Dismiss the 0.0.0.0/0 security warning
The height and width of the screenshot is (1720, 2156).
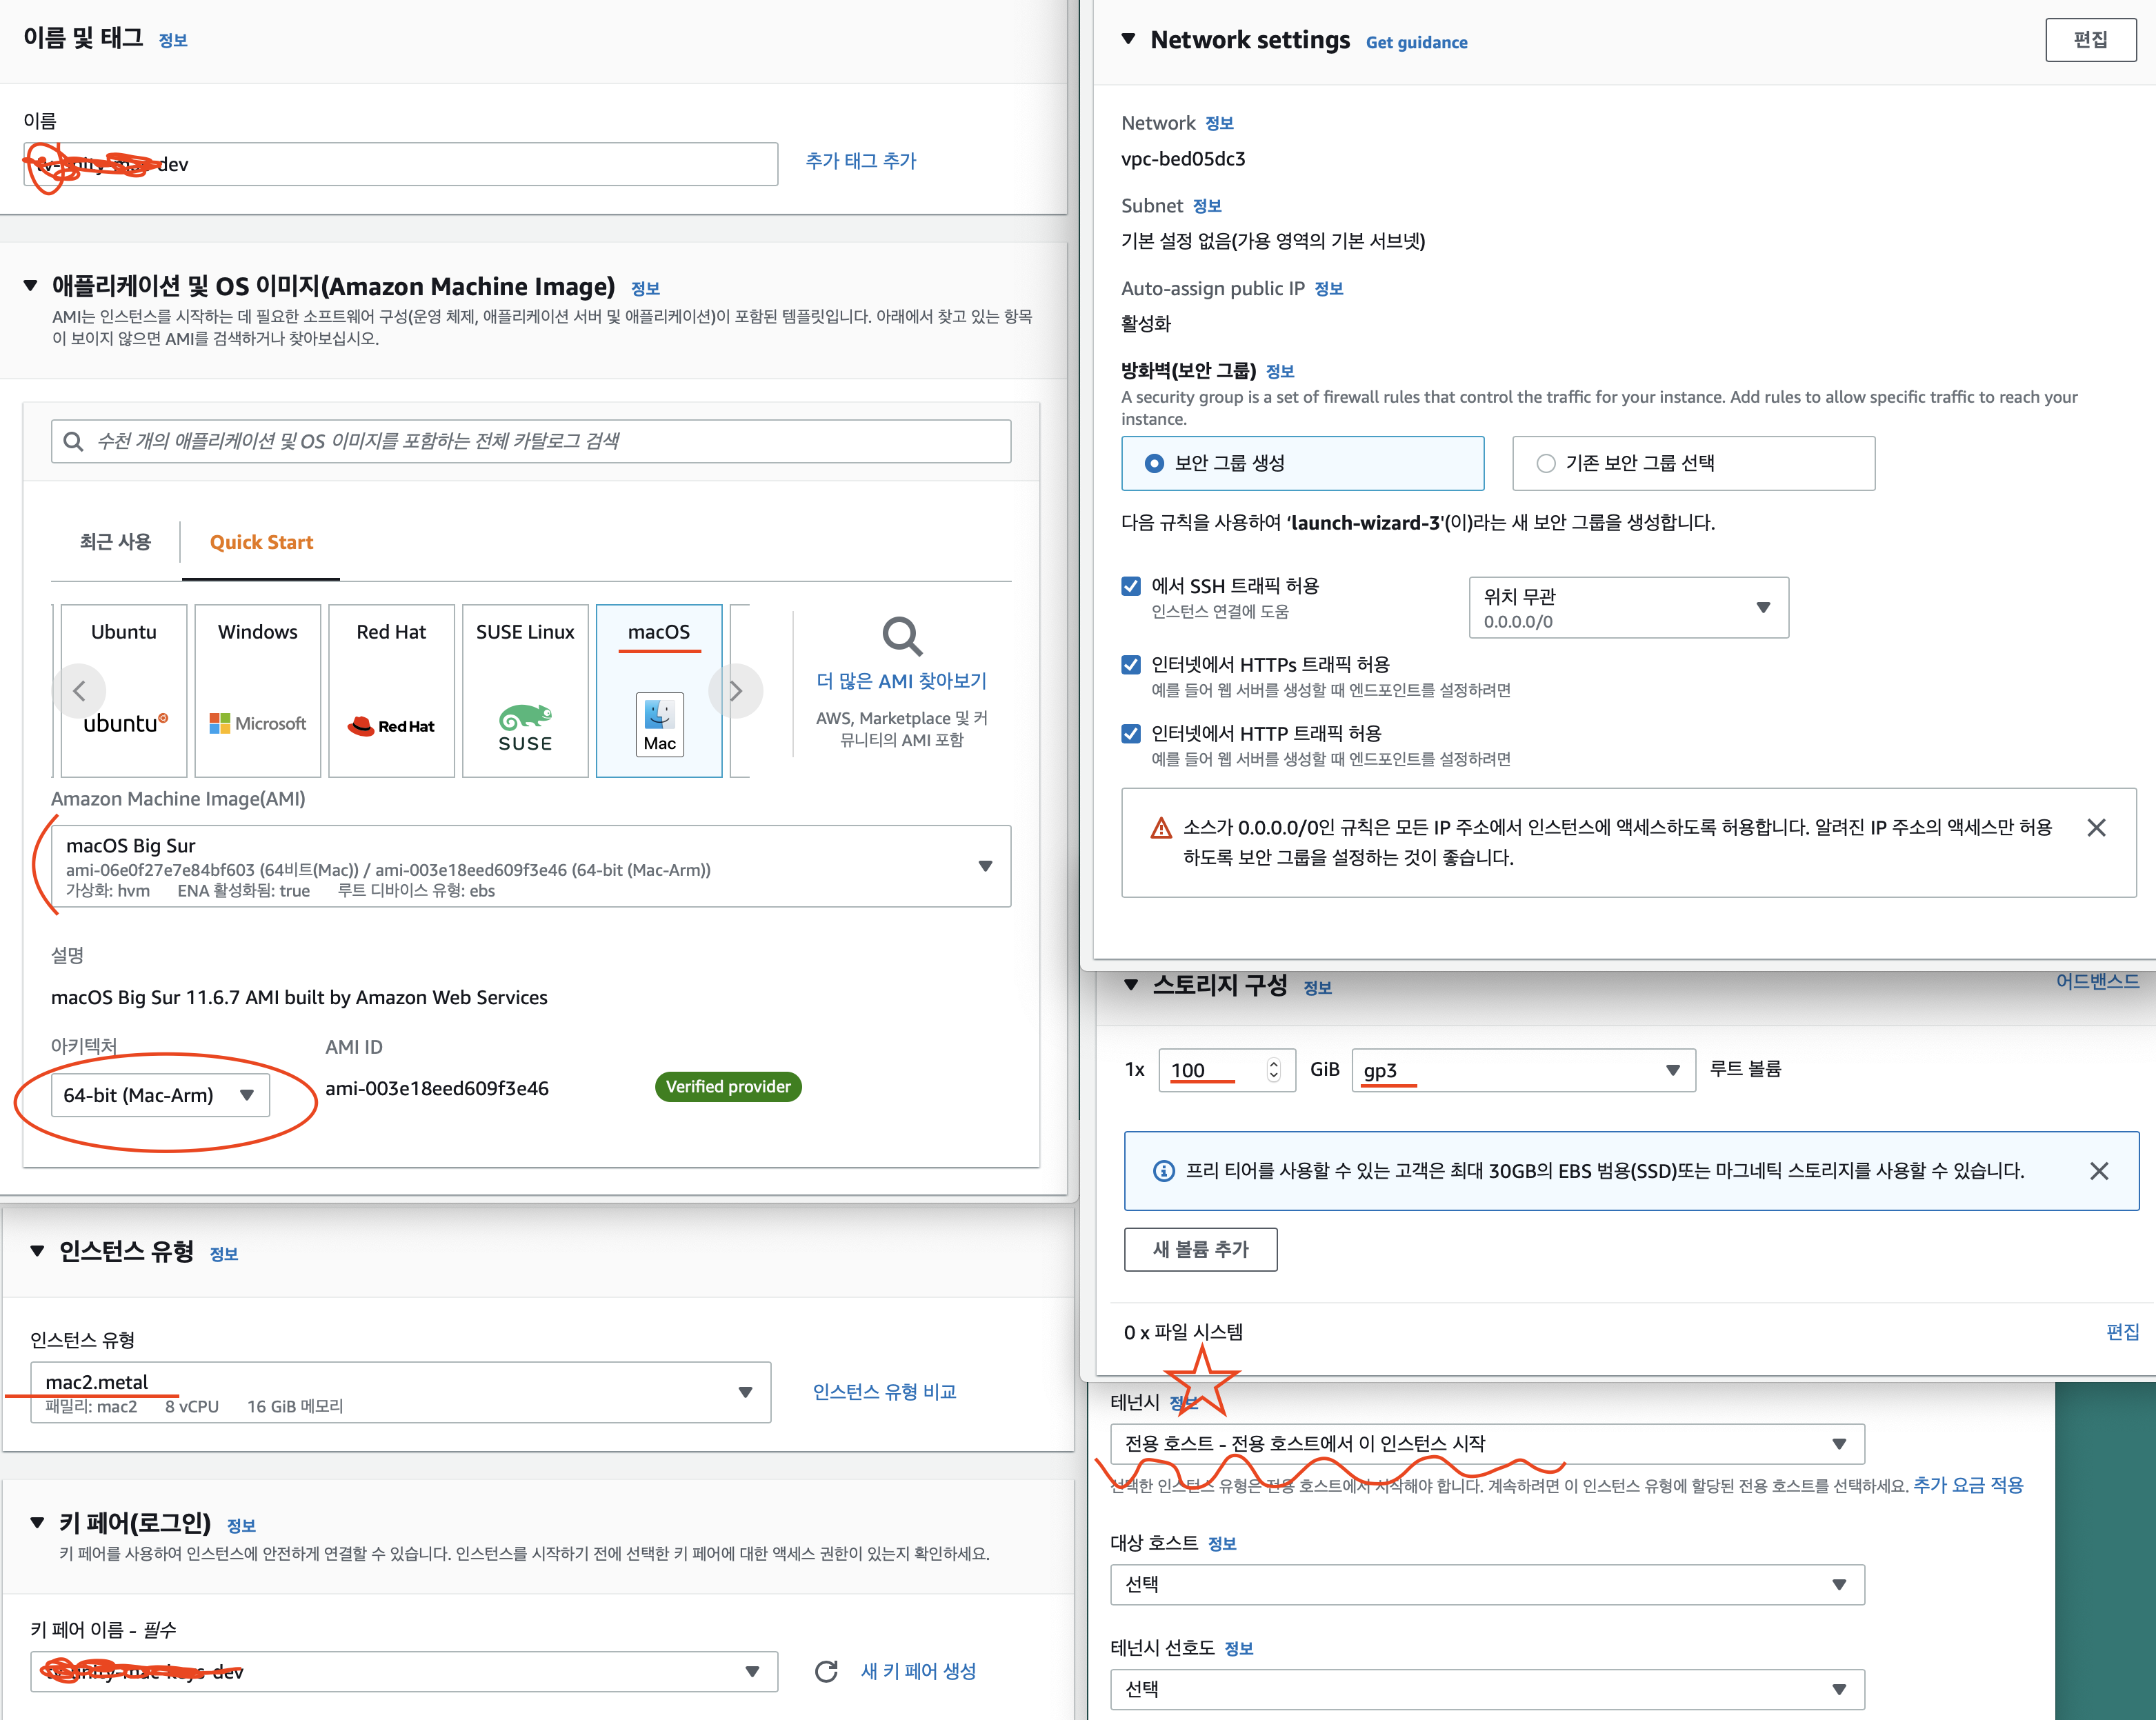coord(2097,828)
